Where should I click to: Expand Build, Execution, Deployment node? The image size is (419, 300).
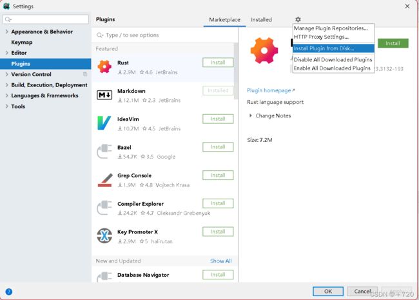click(x=6, y=85)
